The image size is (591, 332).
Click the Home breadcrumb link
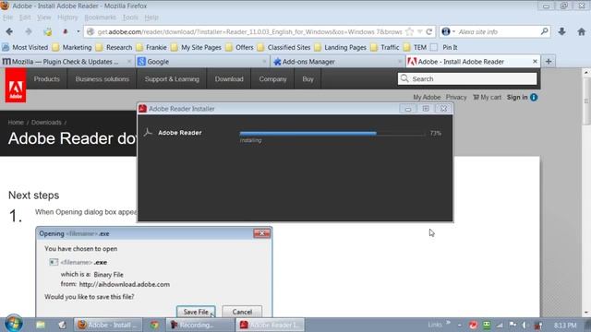pos(16,123)
